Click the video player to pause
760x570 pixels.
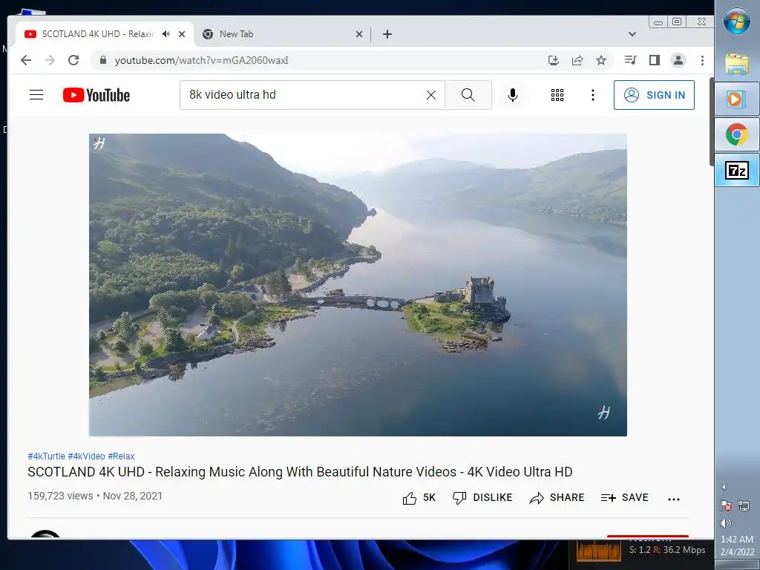[358, 285]
